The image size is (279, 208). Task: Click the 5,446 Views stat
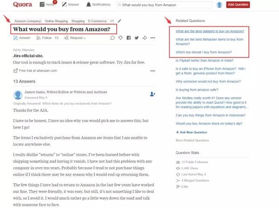point(187,168)
